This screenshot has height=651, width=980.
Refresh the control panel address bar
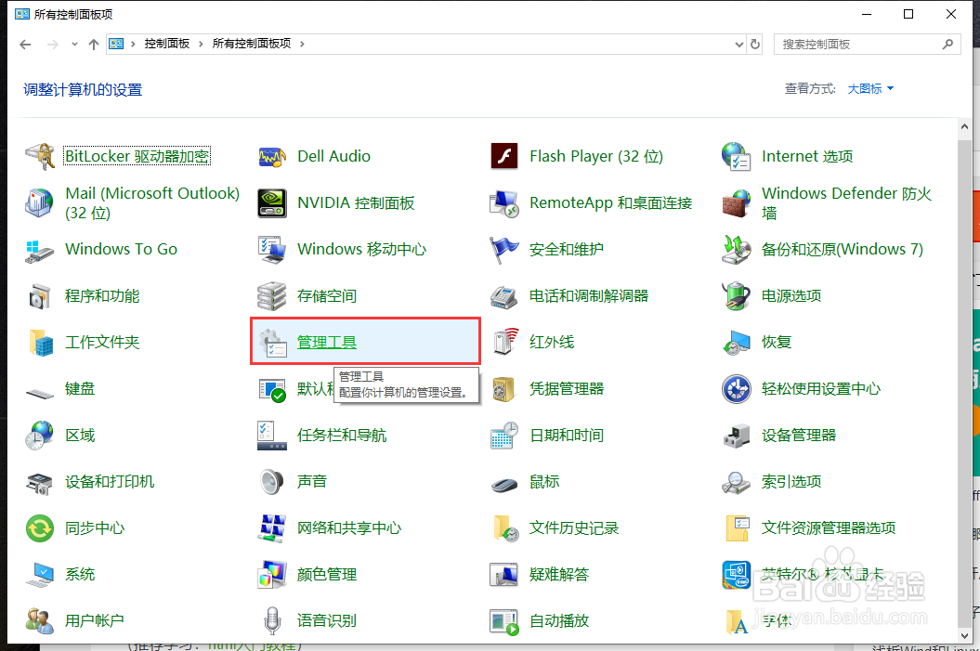click(x=755, y=45)
